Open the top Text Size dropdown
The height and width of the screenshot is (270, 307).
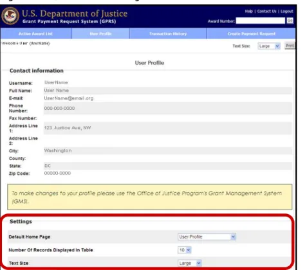tap(269, 46)
